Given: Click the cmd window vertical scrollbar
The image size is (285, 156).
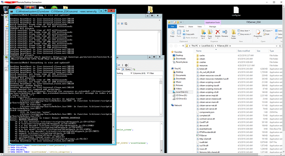Looking at the screenshot, I should point(114,79).
